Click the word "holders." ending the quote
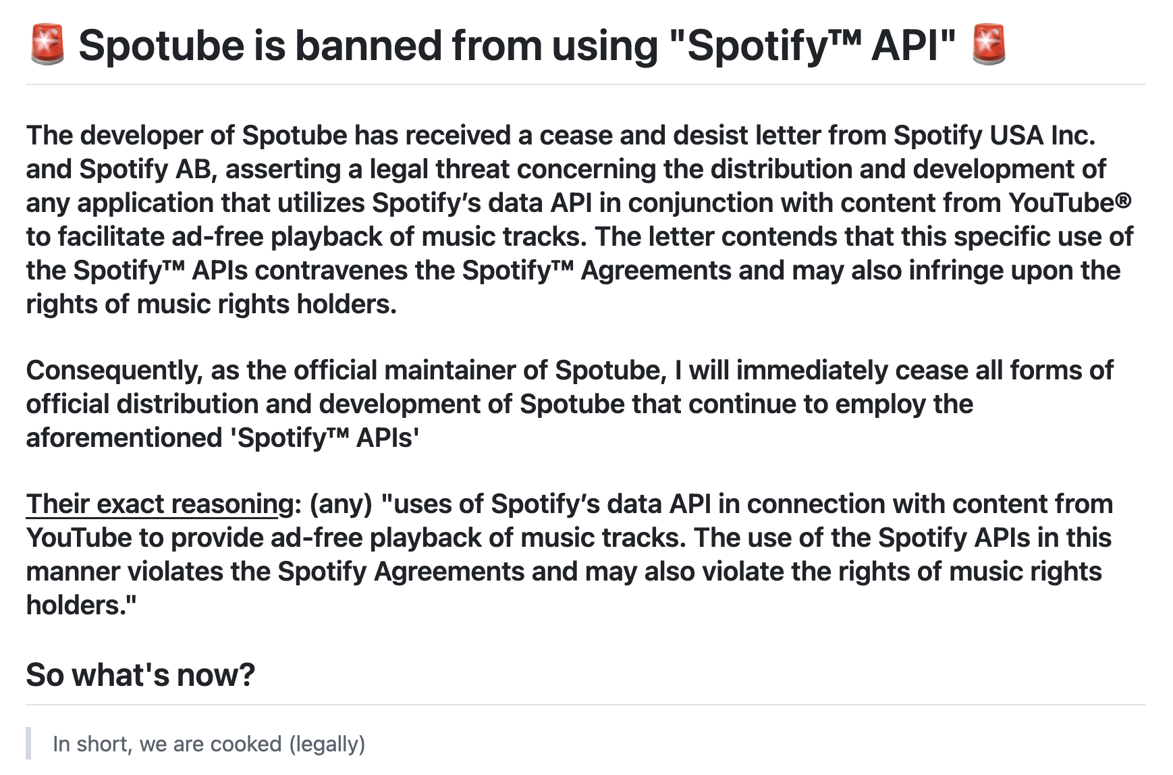The image size is (1173, 775). click(x=81, y=606)
